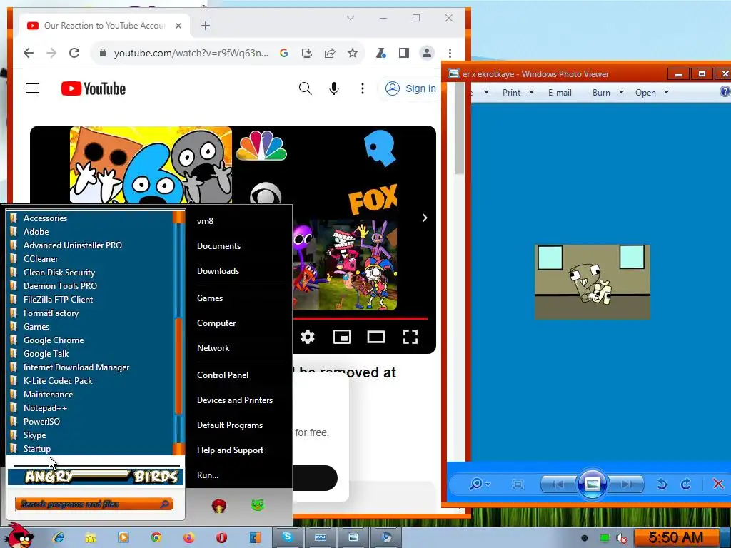731x548 pixels.
Task: Click the share page icon in Chrome
Action: coord(330,53)
